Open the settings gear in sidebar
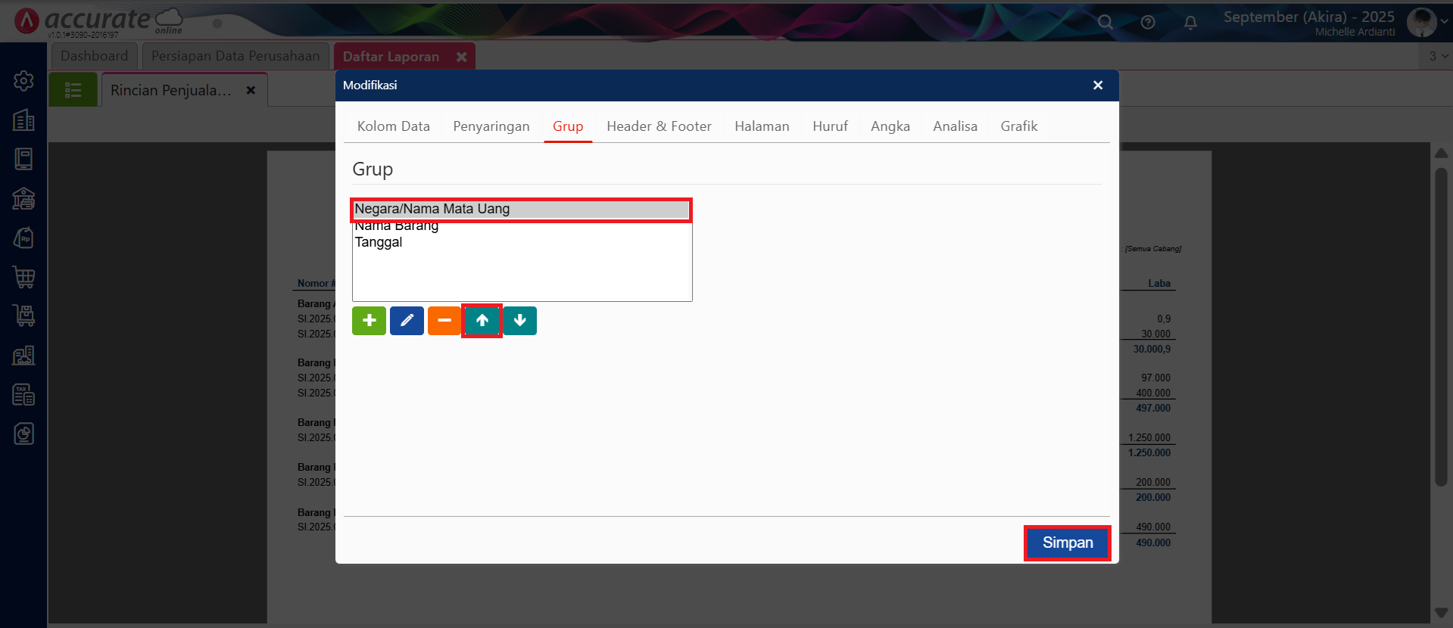 [x=23, y=81]
